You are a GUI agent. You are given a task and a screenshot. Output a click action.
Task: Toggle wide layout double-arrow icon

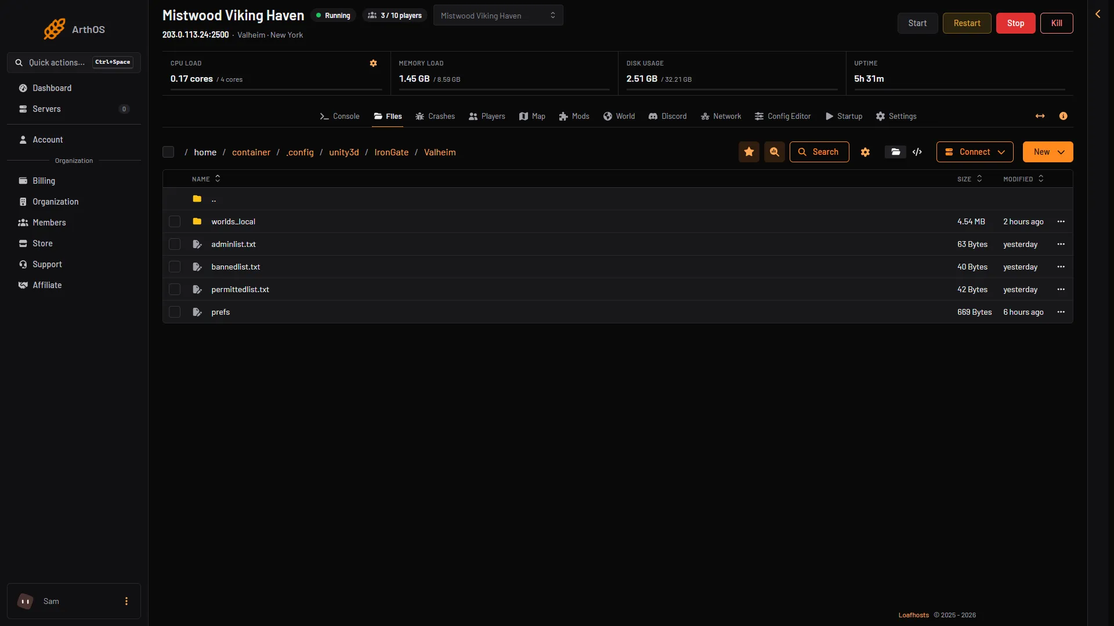[1040, 116]
